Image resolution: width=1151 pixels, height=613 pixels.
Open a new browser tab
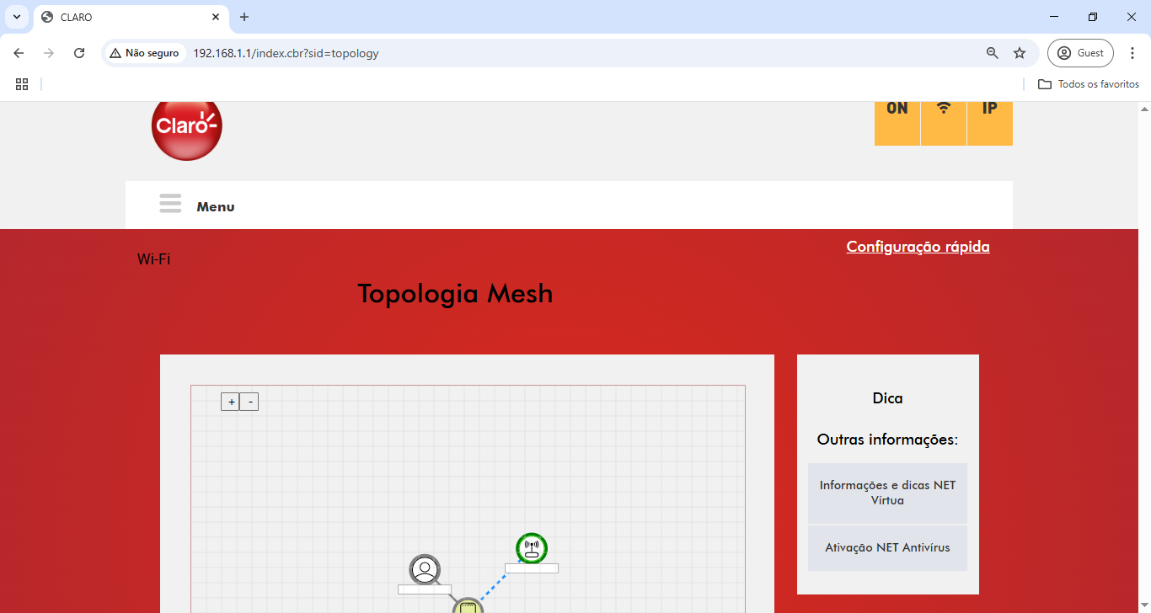click(244, 17)
